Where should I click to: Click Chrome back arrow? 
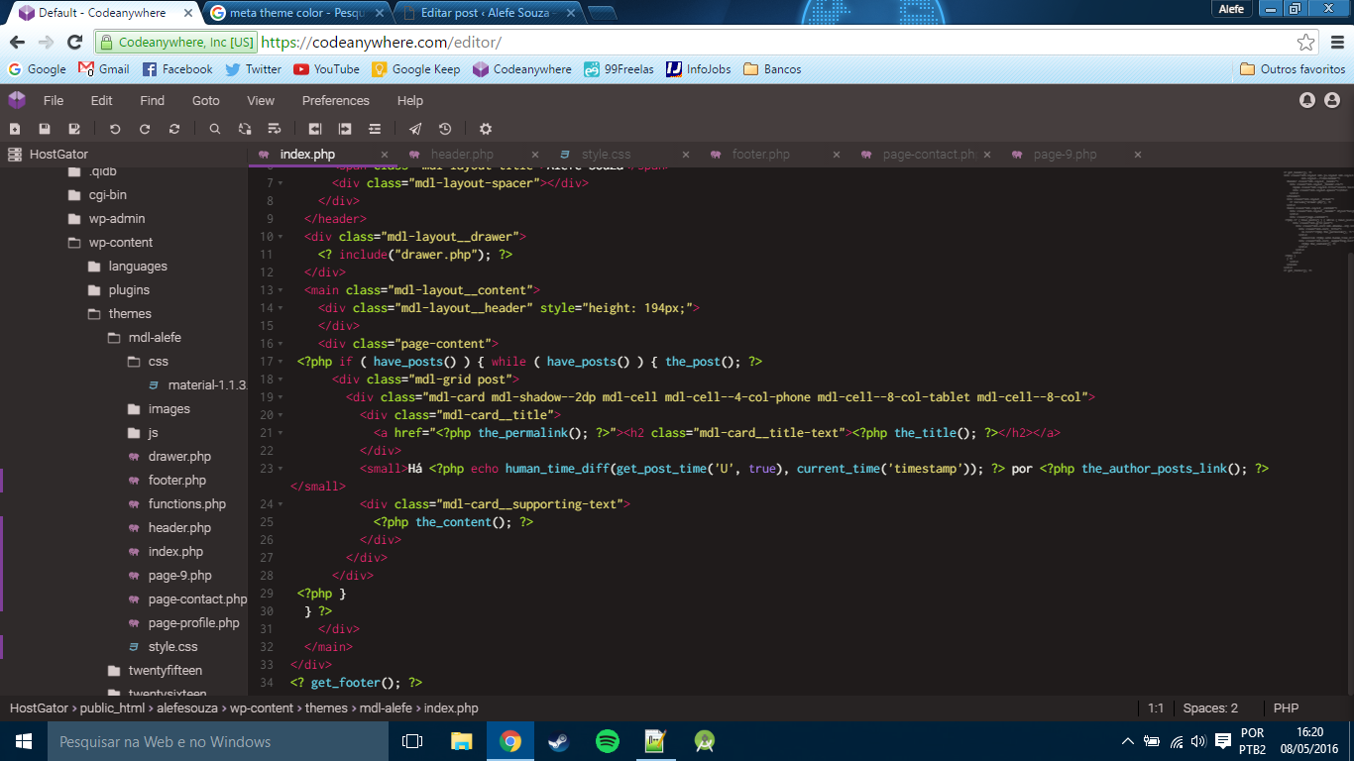[17, 42]
